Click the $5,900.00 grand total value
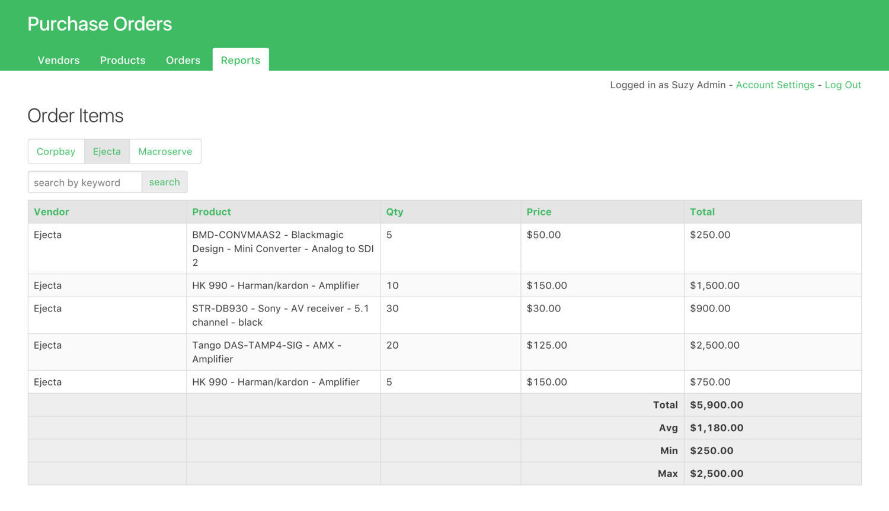 click(x=717, y=405)
